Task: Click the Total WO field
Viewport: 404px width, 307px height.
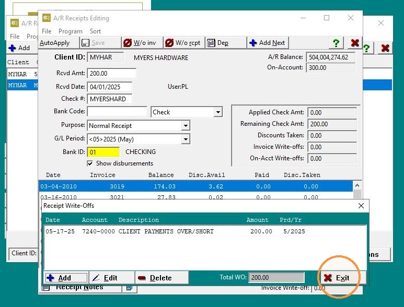Action: (276, 278)
